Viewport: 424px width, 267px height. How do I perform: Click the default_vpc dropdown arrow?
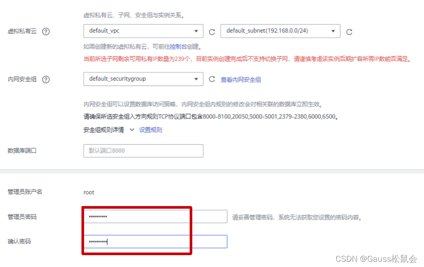(x=197, y=31)
